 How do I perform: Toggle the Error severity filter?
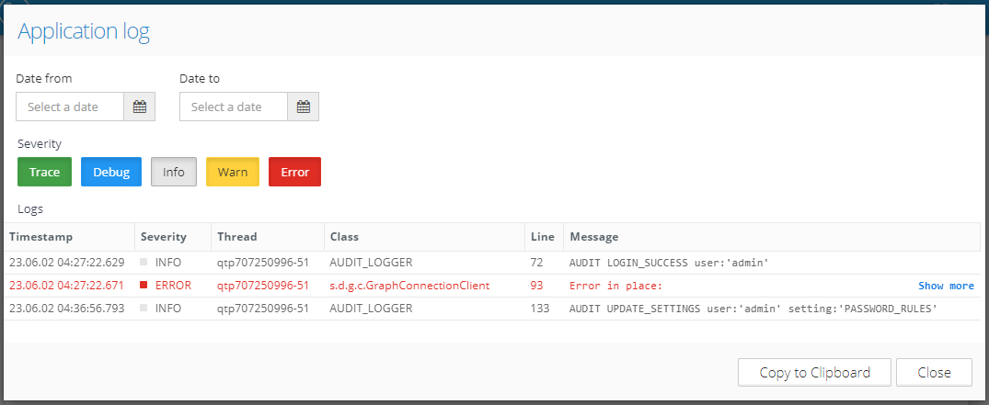pos(294,173)
